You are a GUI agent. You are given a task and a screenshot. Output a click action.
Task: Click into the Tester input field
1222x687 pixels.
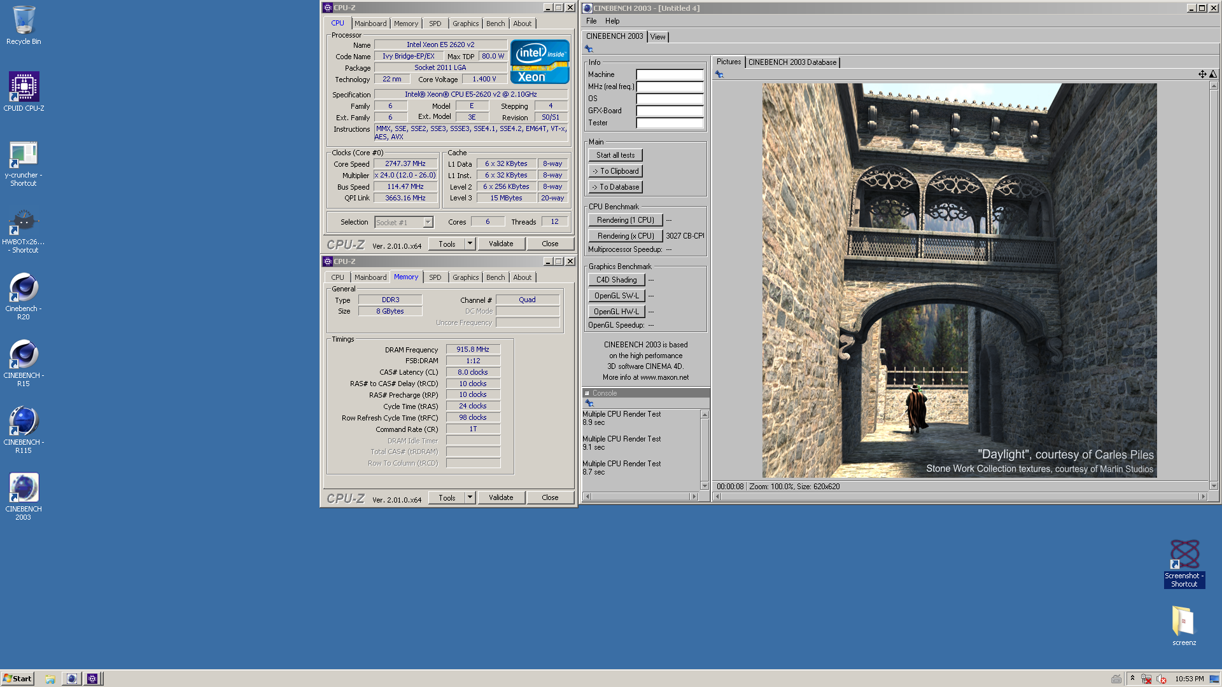pos(670,123)
